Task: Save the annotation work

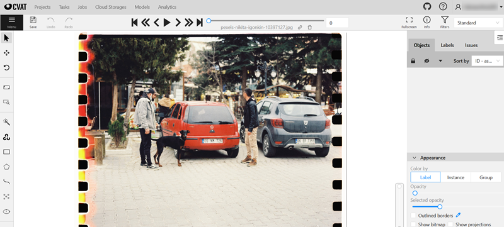Action: 33,23
